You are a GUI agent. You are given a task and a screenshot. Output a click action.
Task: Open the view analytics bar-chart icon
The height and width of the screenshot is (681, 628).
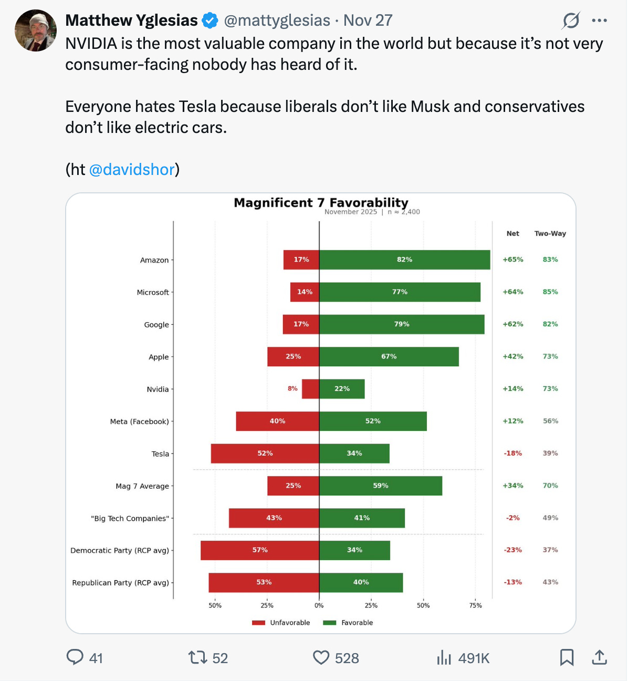click(444, 657)
